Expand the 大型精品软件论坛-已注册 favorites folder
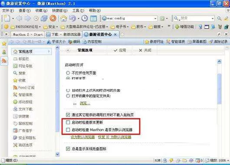The height and width of the screenshot is (165, 230). (84, 27)
